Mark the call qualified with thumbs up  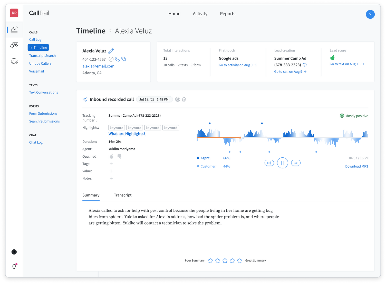111,156
